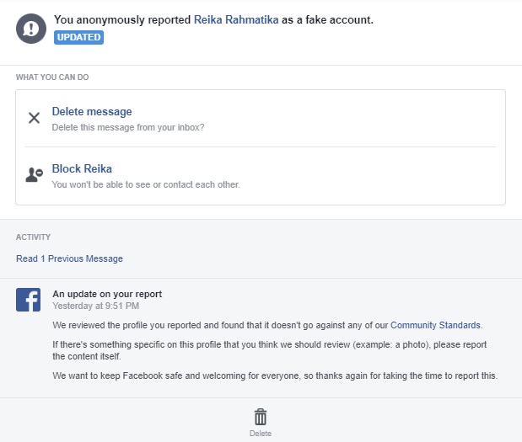Open Reika Rahmatika's profile link
This screenshot has height=442, width=522.
(x=237, y=19)
